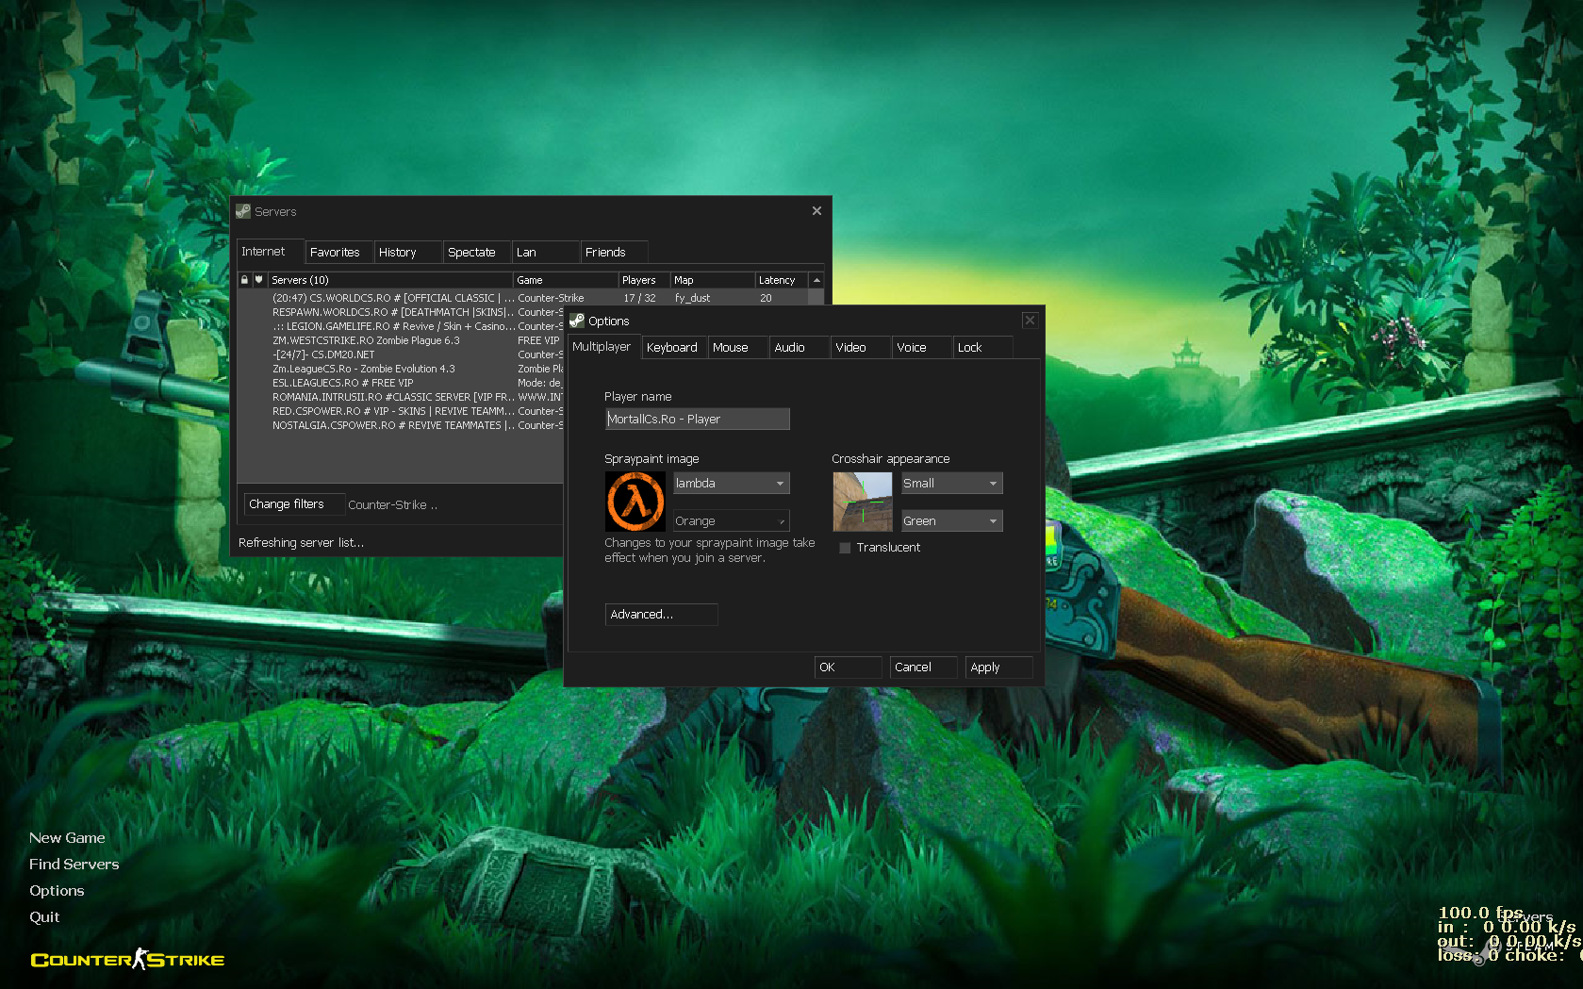Image resolution: width=1583 pixels, height=989 pixels.
Task: Click the 17 / 32 players cell
Action: 639,298
